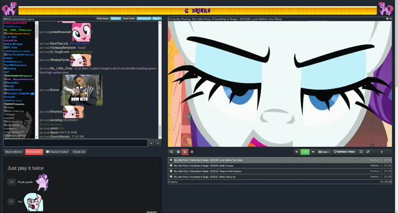Toggle the Emotes chat option

(x=116, y=19)
